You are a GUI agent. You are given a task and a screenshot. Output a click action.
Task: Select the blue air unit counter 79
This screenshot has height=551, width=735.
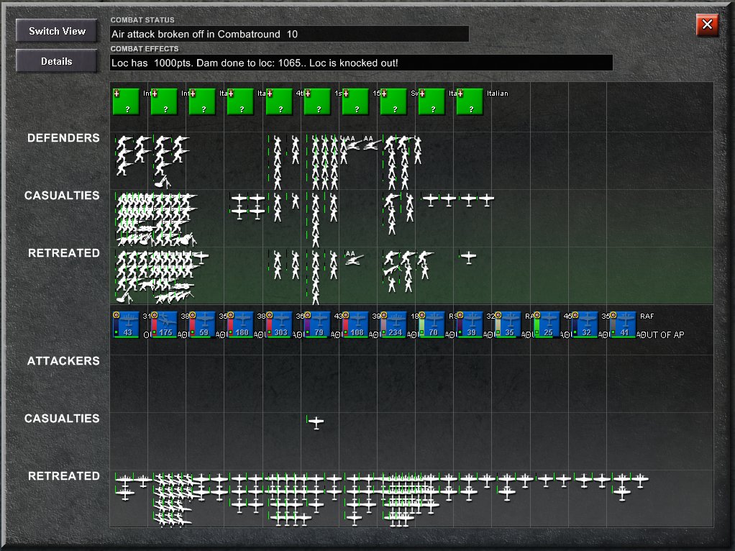click(318, 324)
